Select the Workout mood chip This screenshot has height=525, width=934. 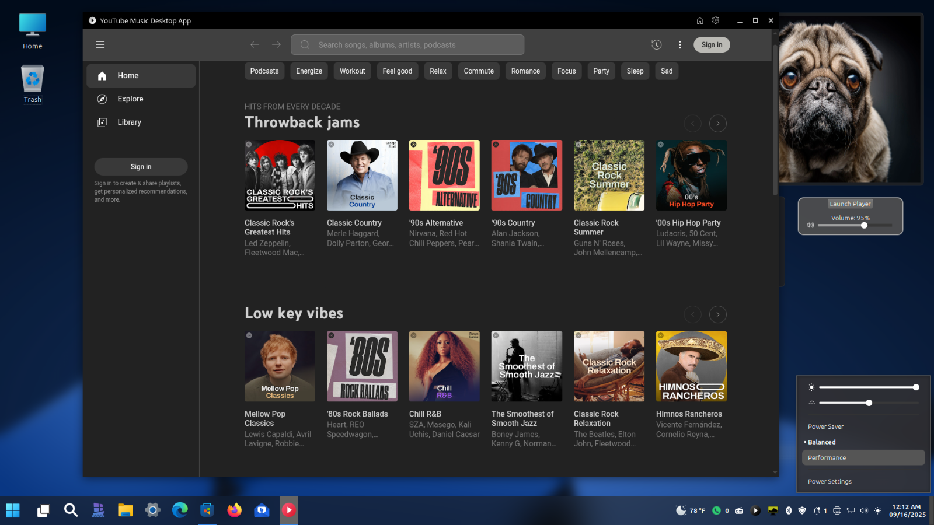(x=352, y=71)
